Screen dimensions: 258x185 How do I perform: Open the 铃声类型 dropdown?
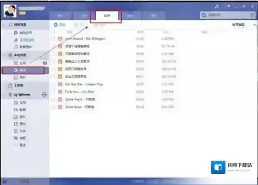coord(244,25)
